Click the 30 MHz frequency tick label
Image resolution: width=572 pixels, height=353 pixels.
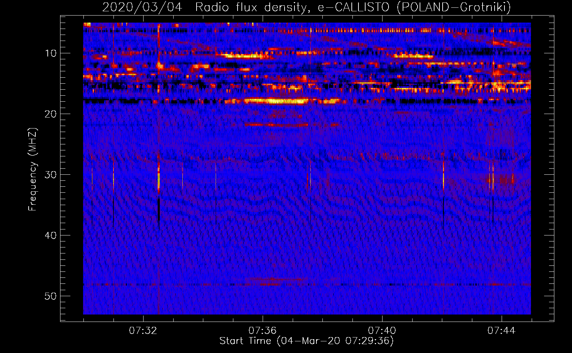pos(51,175)
